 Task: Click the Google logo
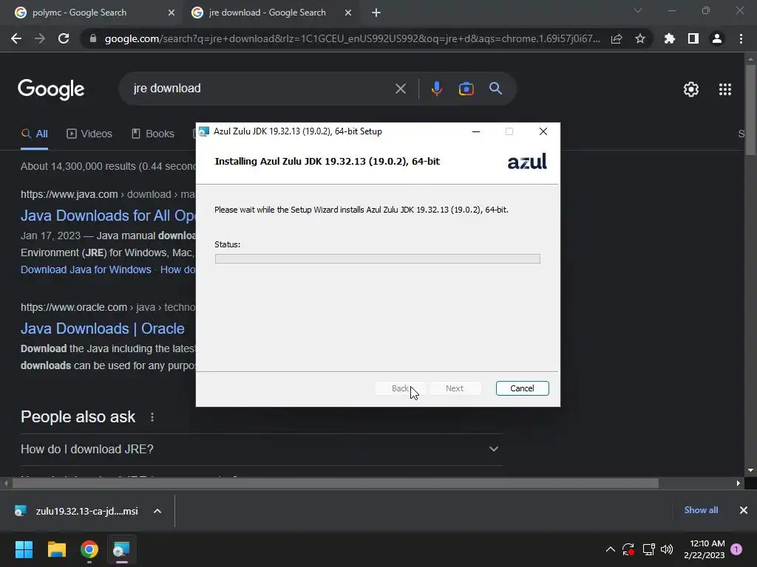click(51, 89)
